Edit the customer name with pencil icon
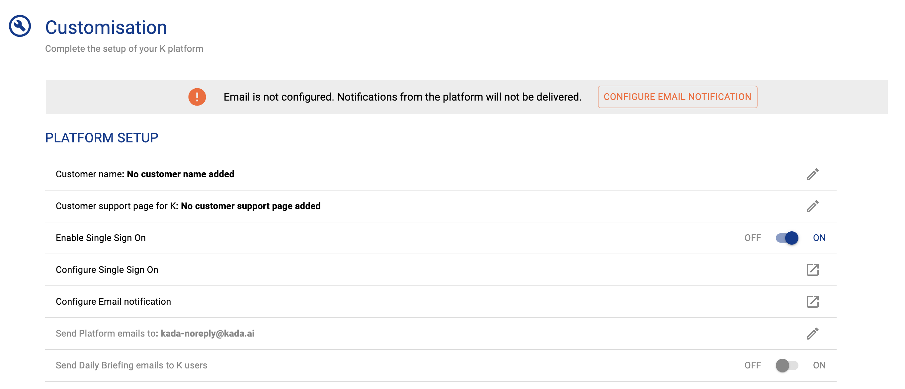Screen dimensions: 905x389 812,174
